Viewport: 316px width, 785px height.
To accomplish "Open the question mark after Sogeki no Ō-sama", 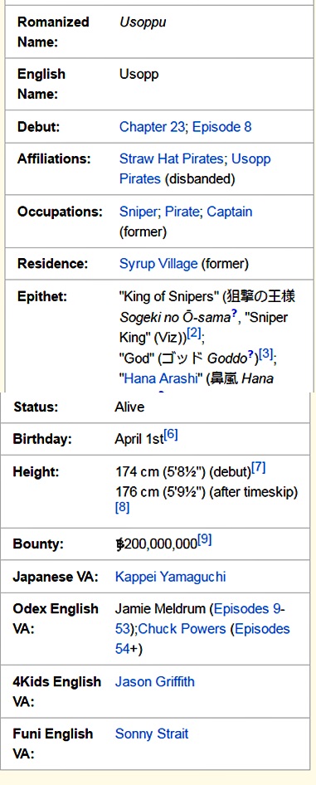I will (x=234, y=314).
